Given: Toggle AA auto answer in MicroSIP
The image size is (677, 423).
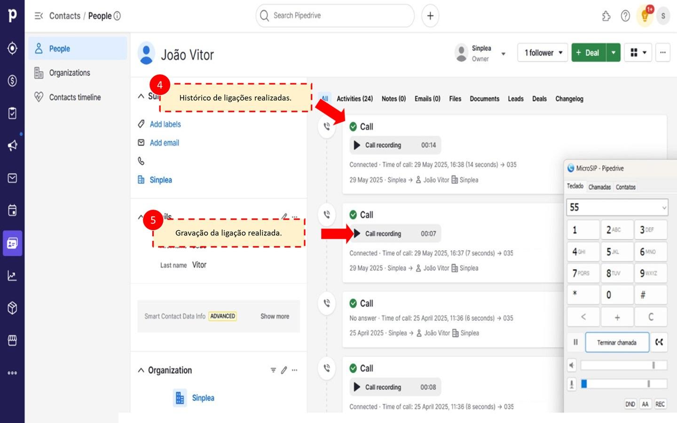Looking at the screenshot, I should (x=645, y=404).
